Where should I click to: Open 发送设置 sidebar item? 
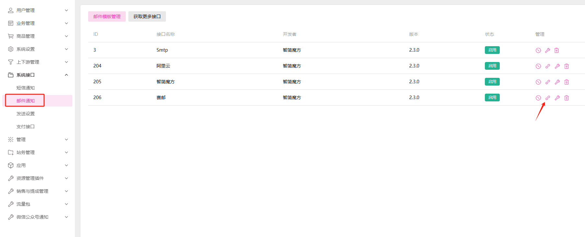[26, 114]
